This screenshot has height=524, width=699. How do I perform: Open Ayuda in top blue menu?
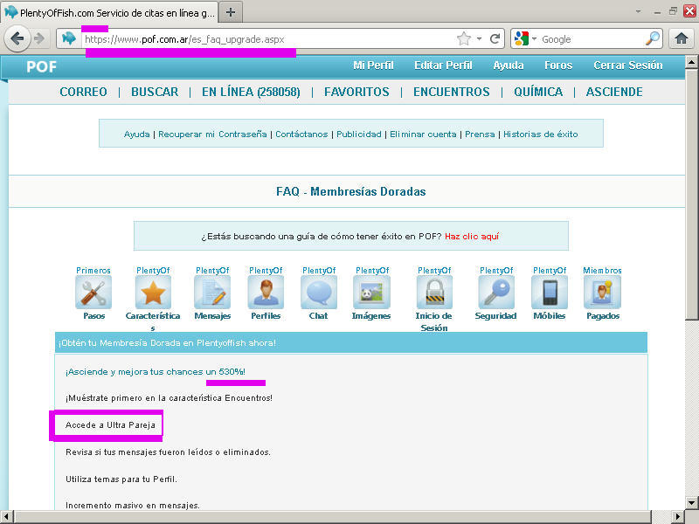point(509,65)
